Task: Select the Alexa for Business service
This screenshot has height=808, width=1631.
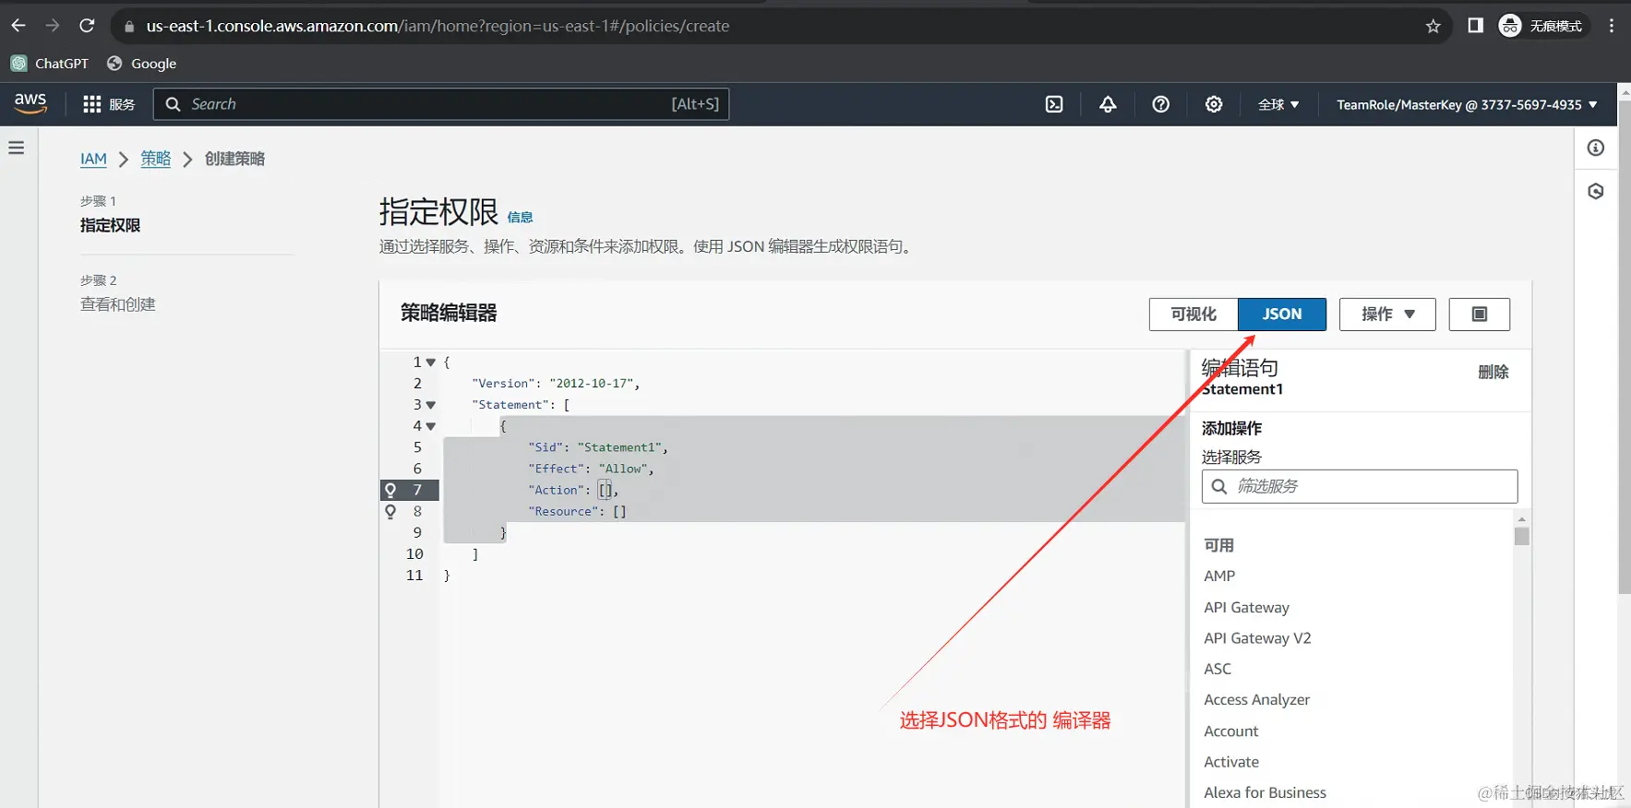Action: pyautogui.click(x=1265, y=792)
